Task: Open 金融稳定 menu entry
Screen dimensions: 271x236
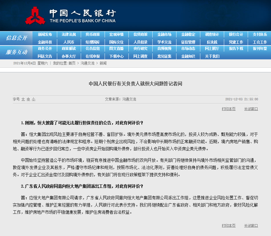Action: [x=188, y=34]
